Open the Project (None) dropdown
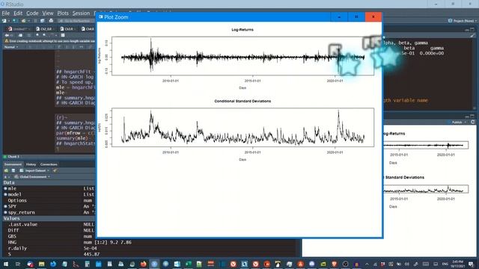 pyautogui.click(x=463, y=21)
